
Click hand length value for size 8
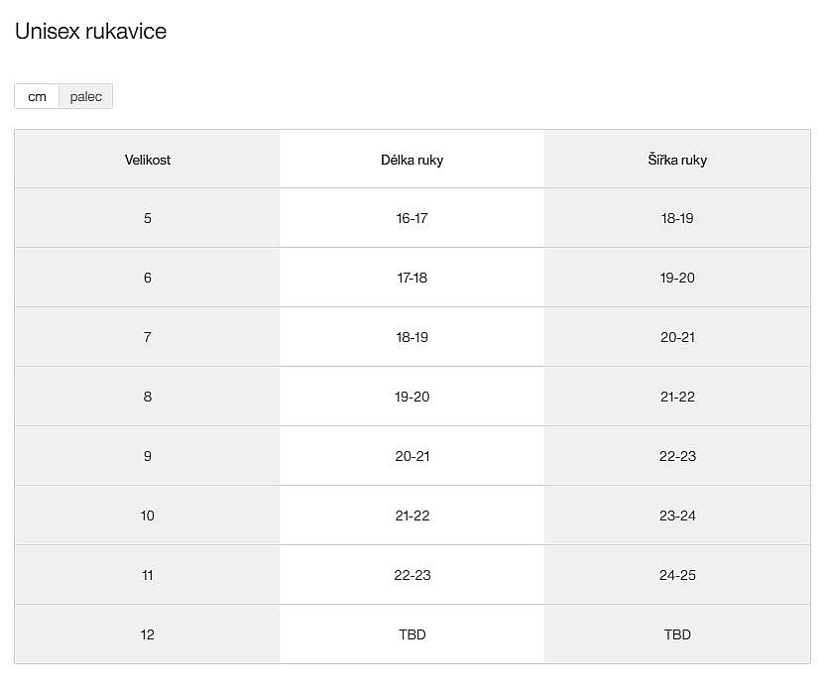(412, 397)
